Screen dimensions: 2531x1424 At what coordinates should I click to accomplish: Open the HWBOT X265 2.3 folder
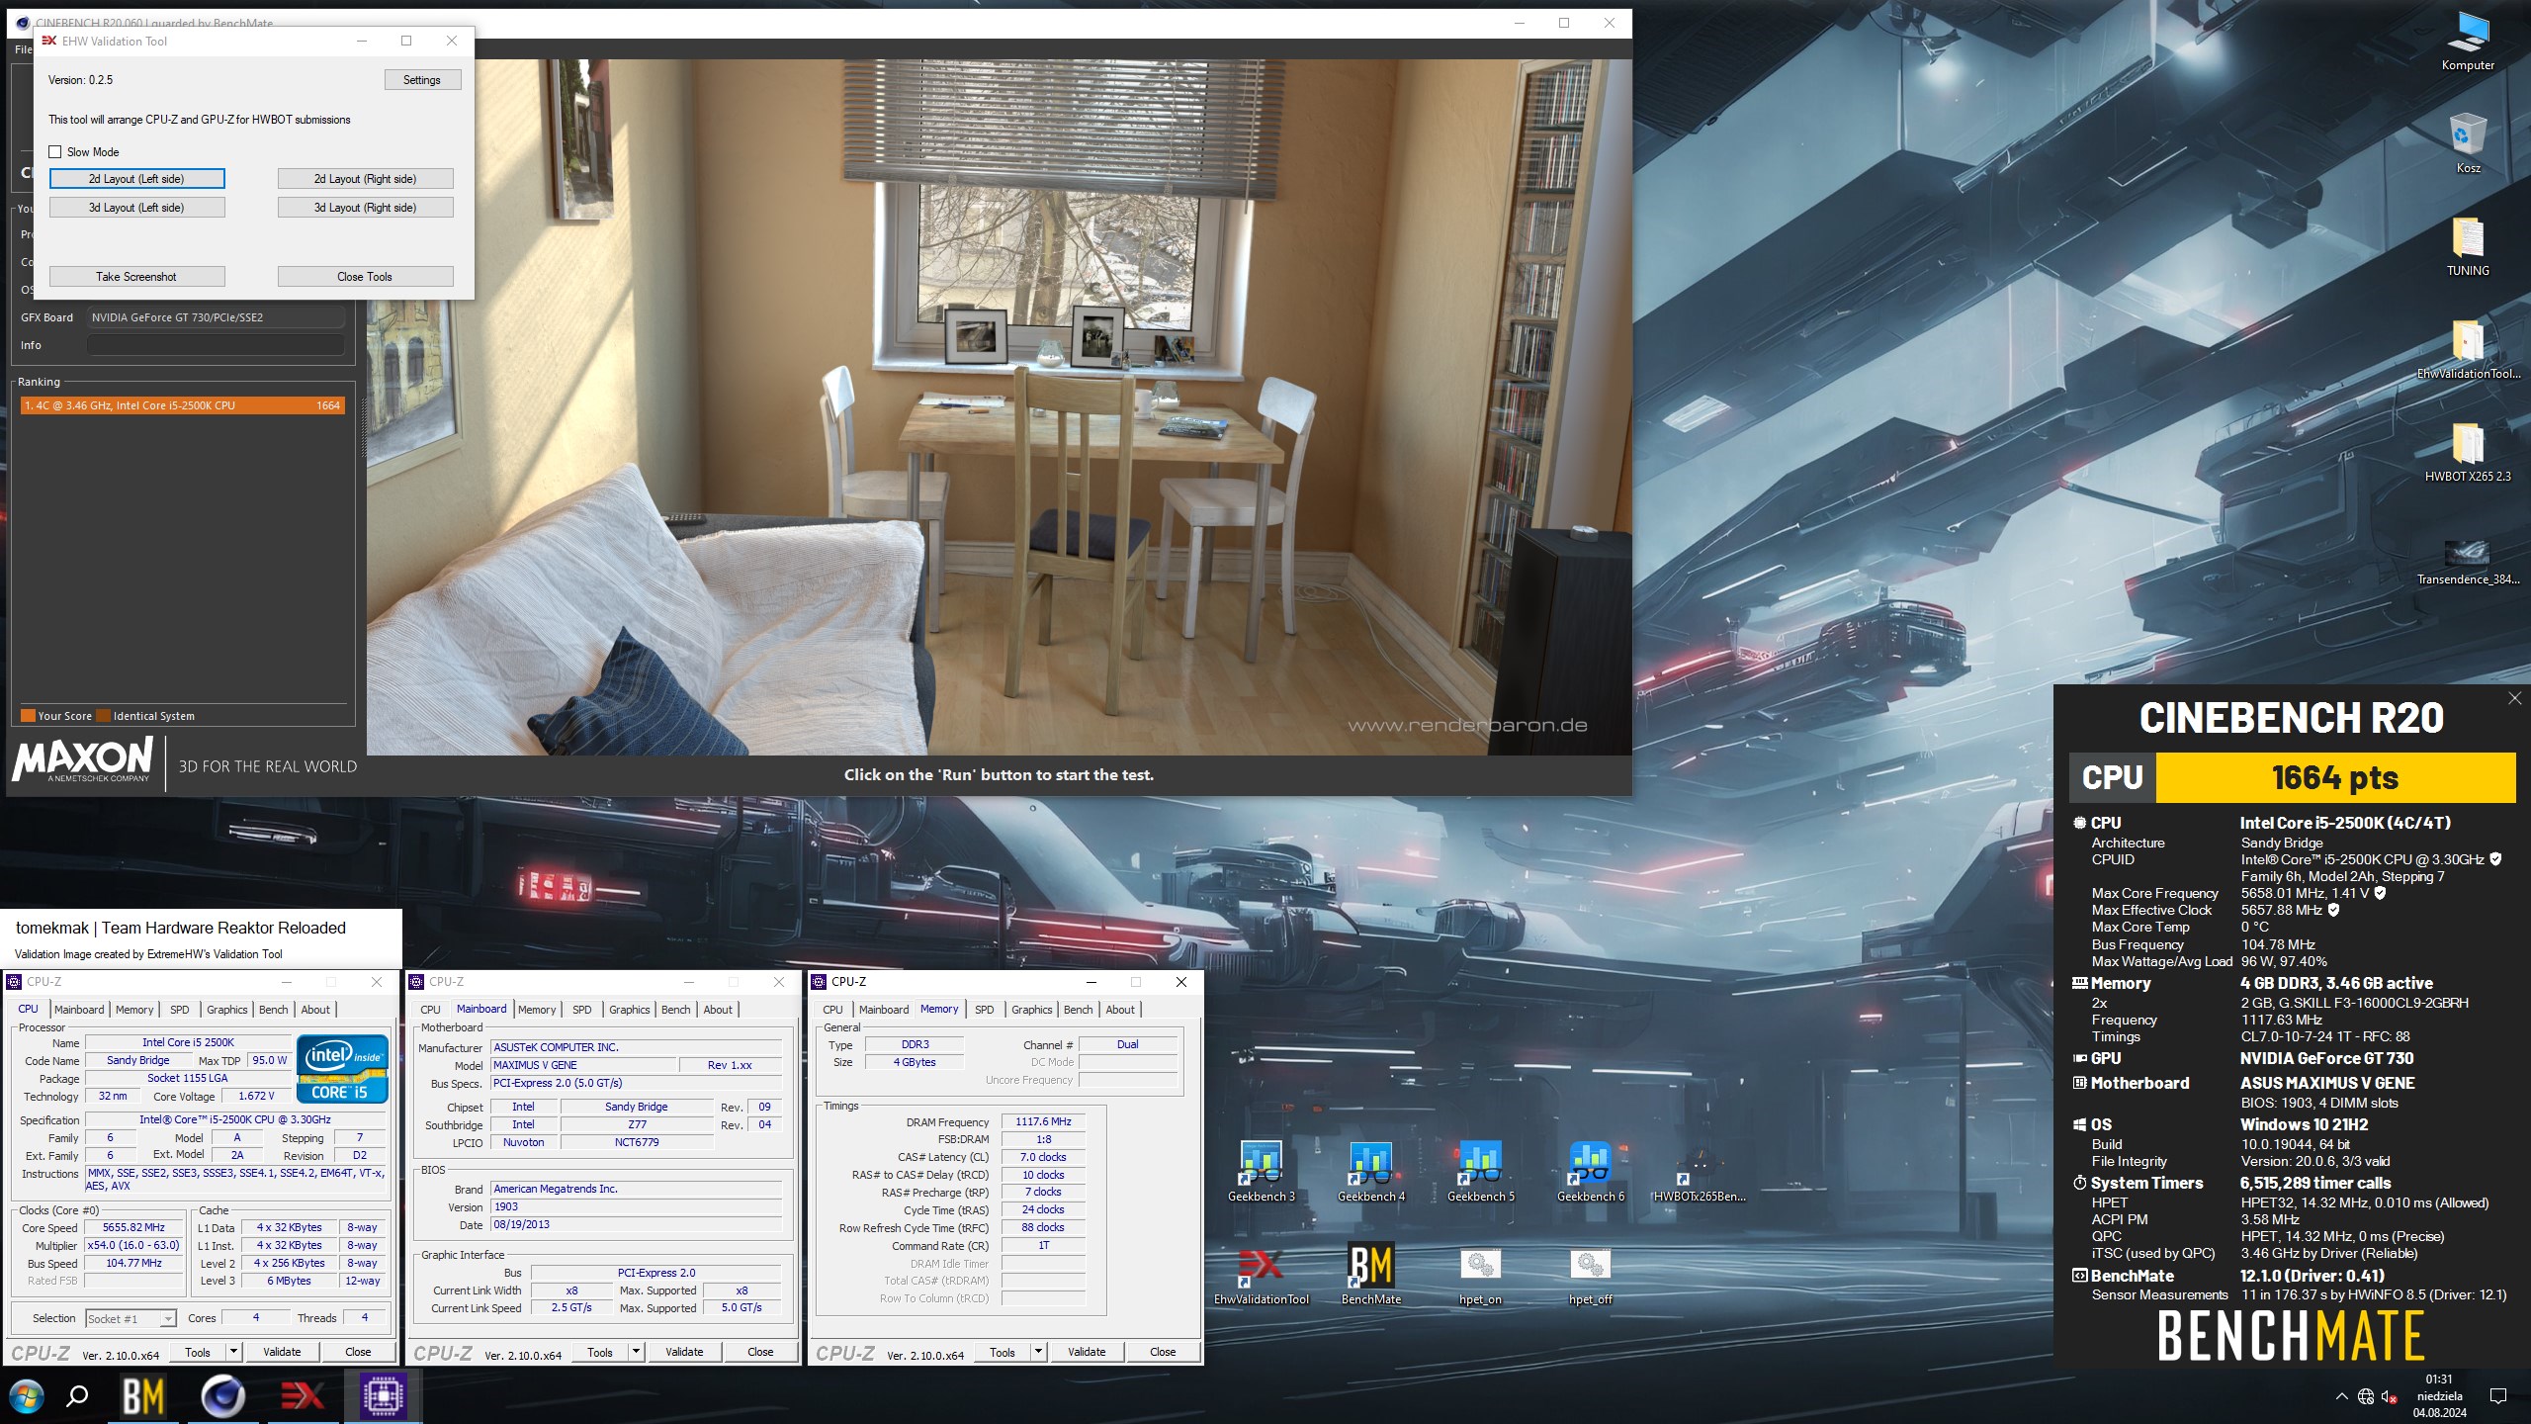tap(2467, 453)
